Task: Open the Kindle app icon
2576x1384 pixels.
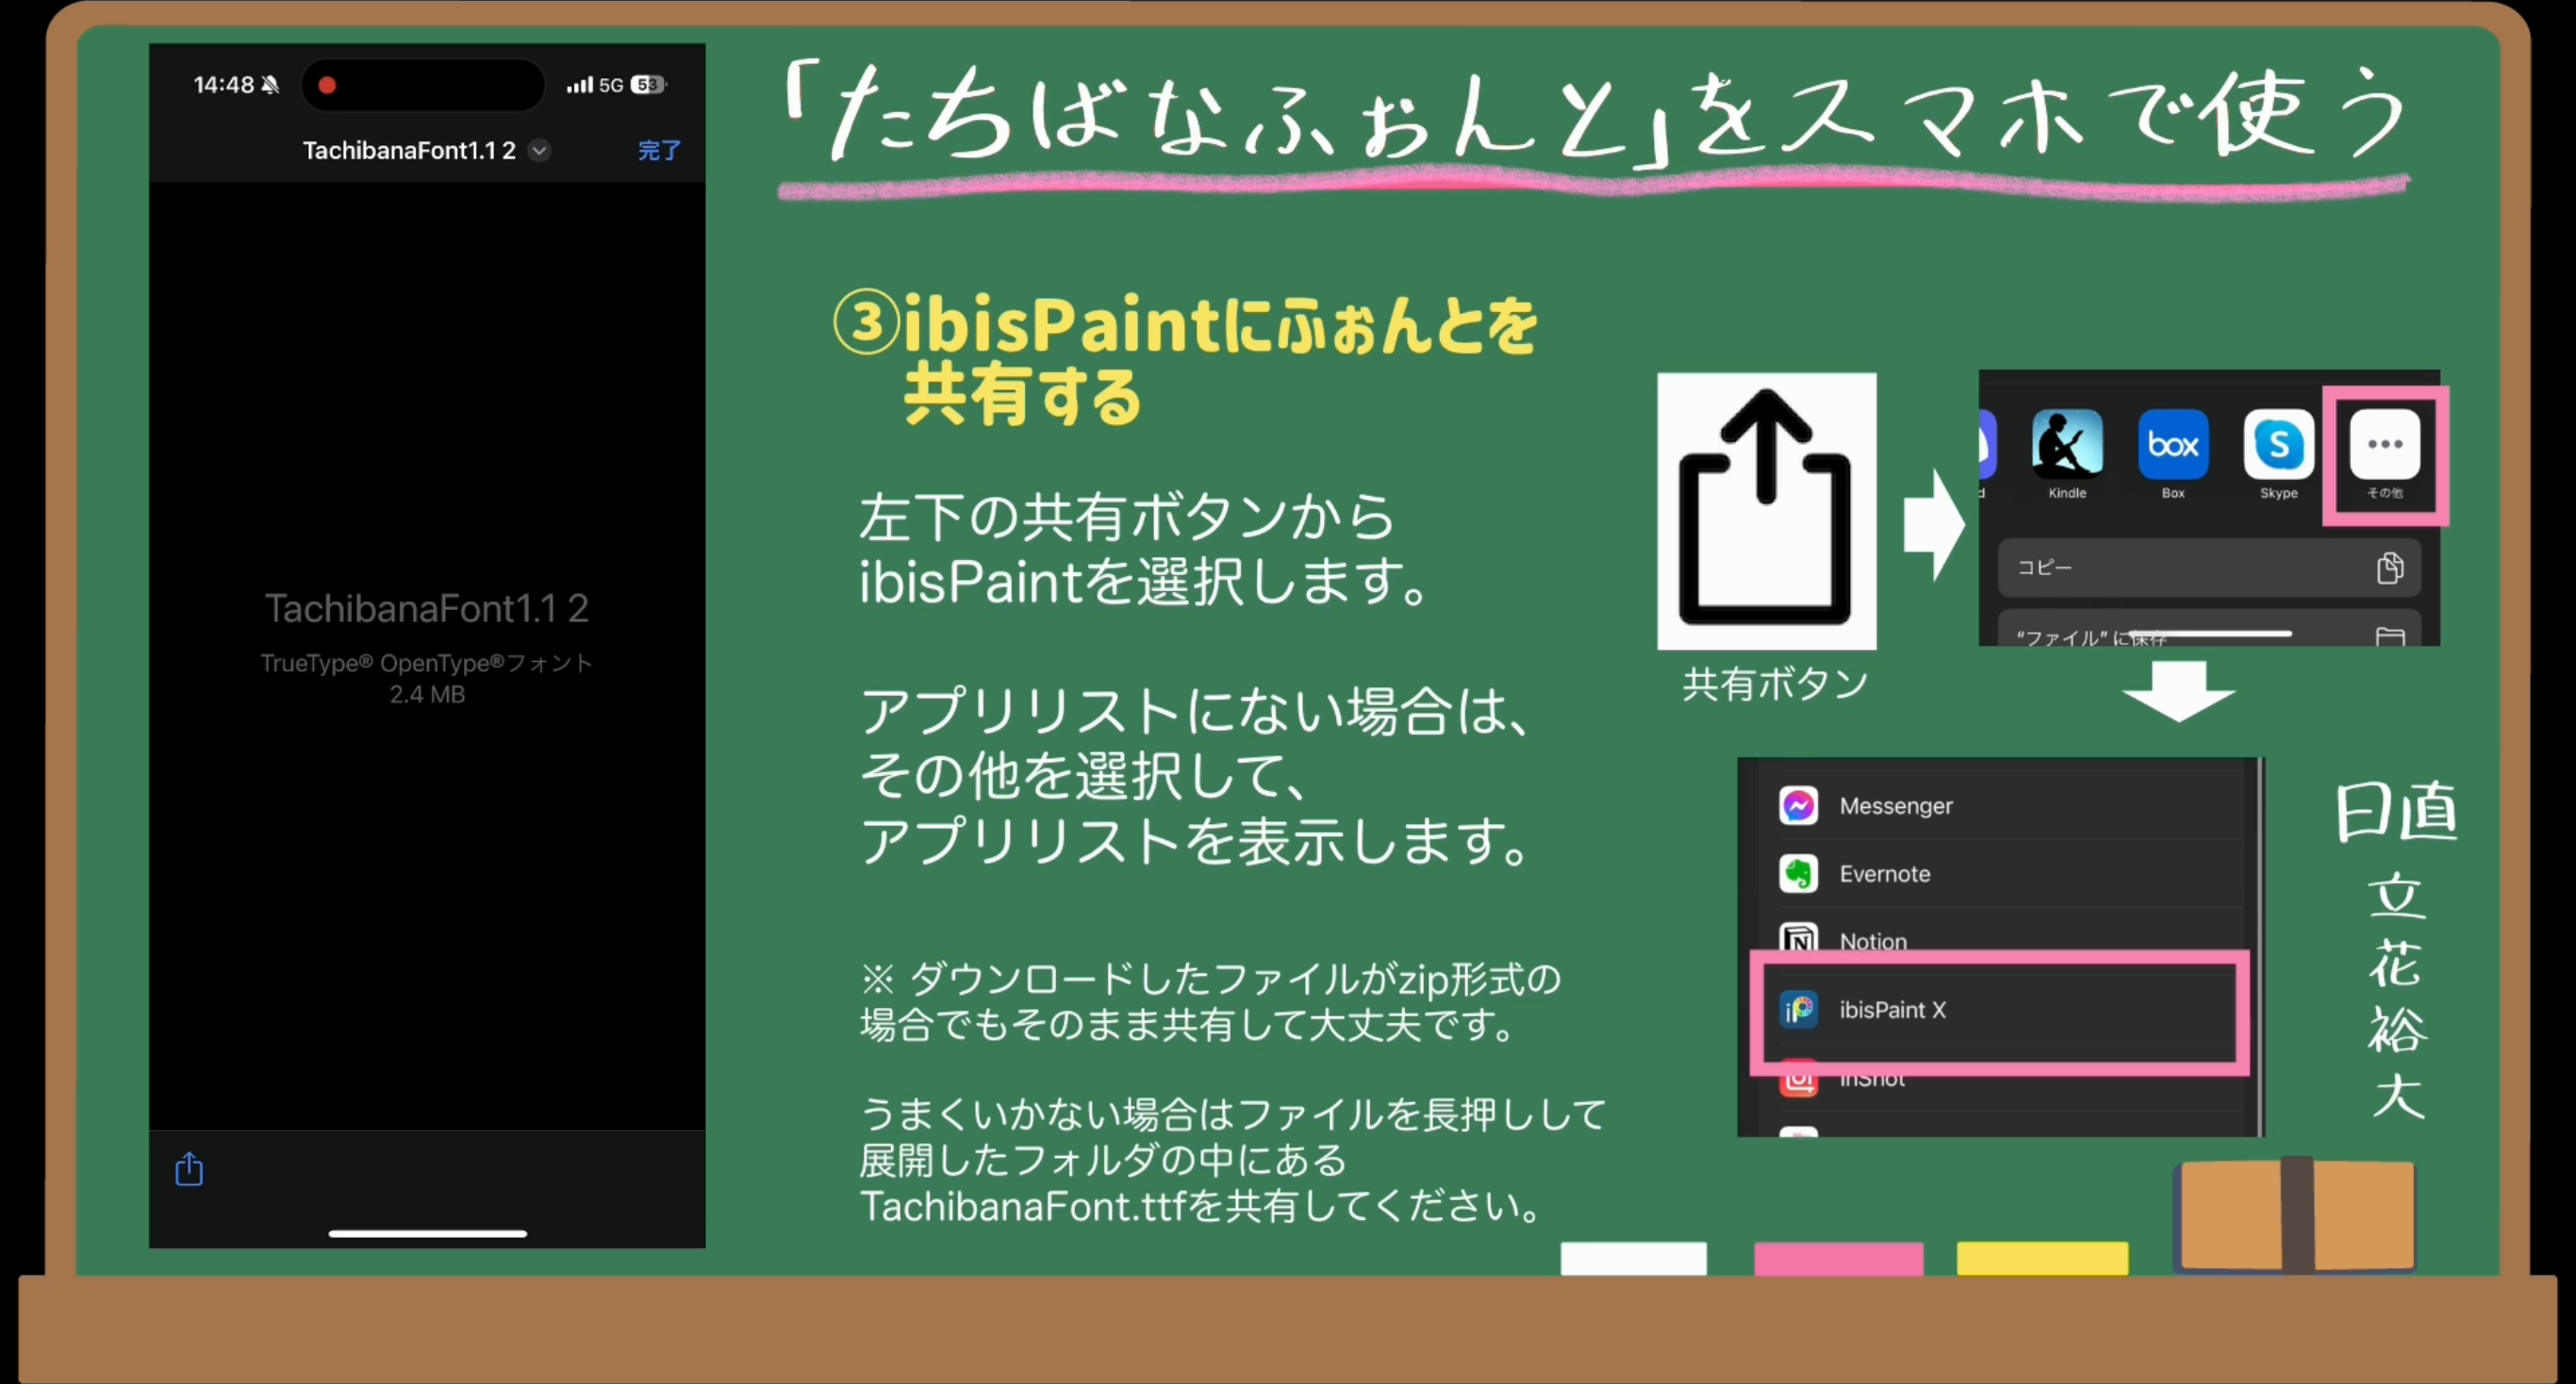Action: pyautogui.click(x=2067, y=444)
